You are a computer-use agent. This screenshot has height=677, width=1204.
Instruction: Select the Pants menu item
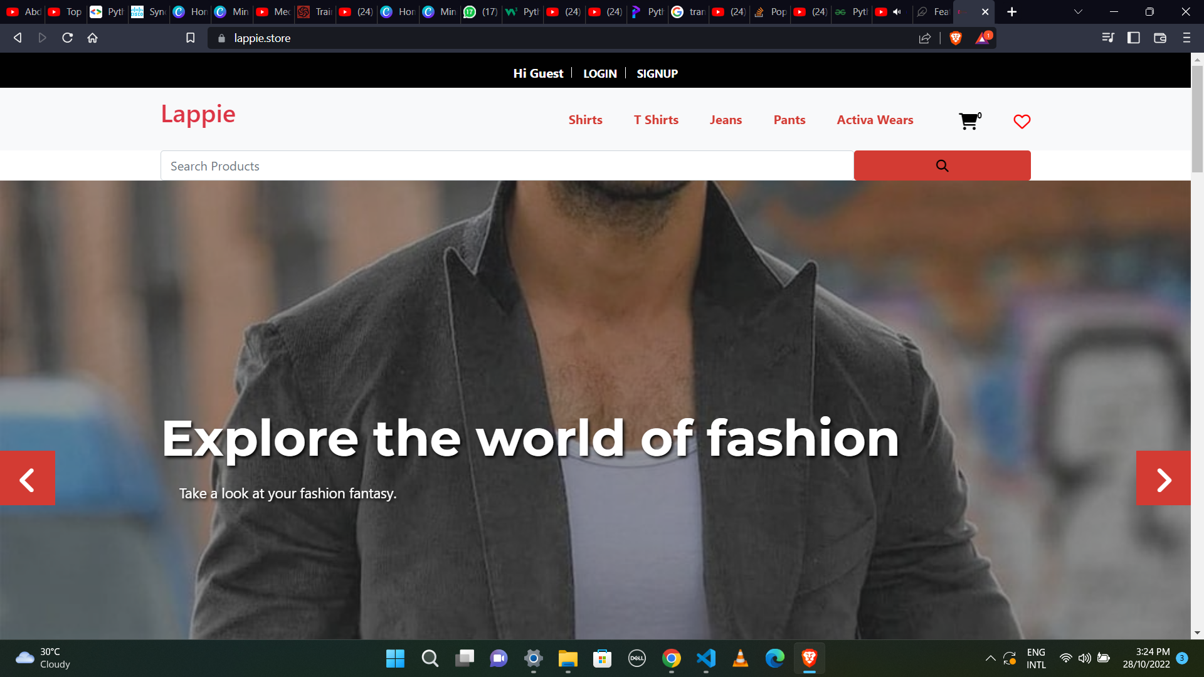tap(788, 120)
